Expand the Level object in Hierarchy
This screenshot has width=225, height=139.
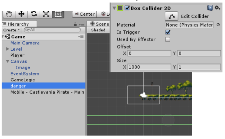click(x=8, y=49)
